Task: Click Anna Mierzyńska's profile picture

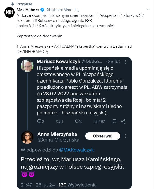Action: pos(27,137)
